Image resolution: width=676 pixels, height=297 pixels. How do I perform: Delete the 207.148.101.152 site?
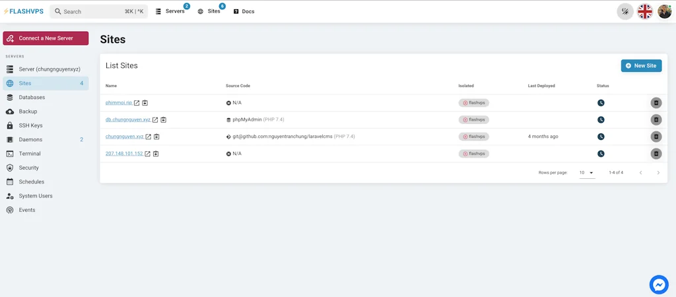656,154
